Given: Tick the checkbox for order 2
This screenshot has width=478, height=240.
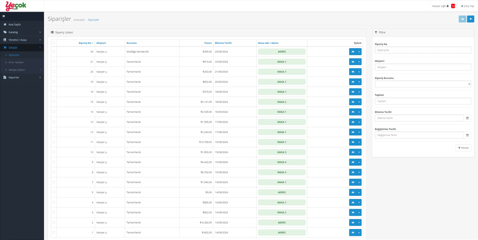Looking at the screenshot, I should click(x=54, y=222).
